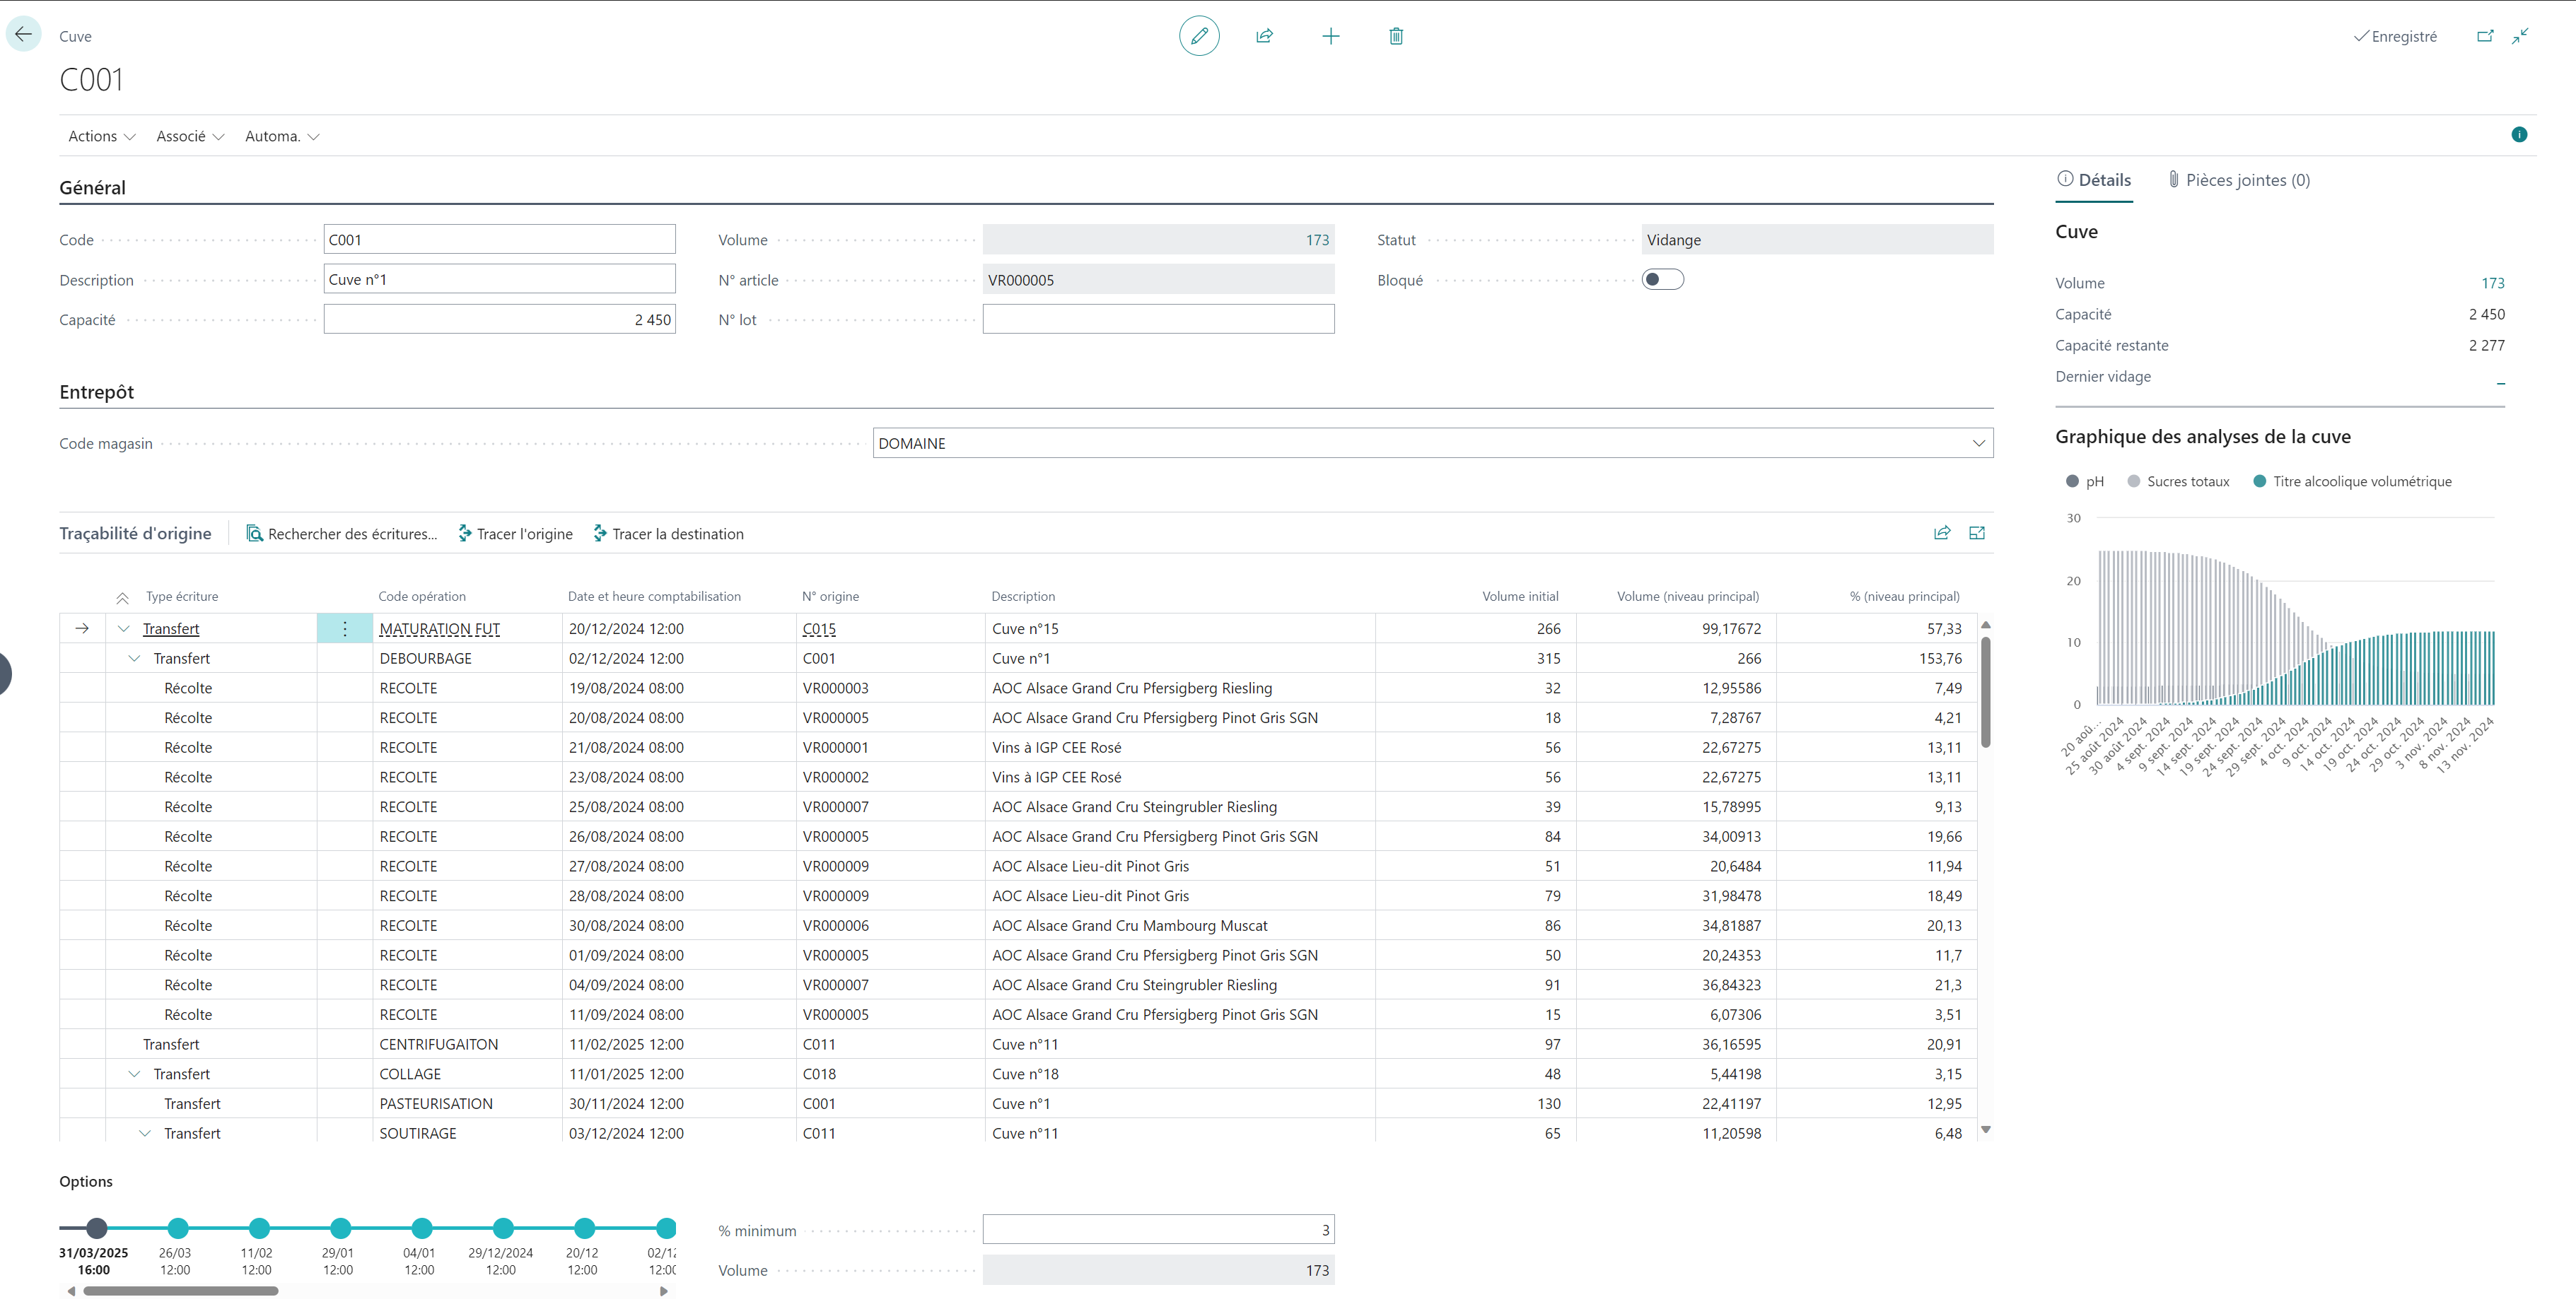Screen dimensions: 2576x1309
Task: Click the CENTRIFUGAITON cell
Action: (x=467, y=1044)
